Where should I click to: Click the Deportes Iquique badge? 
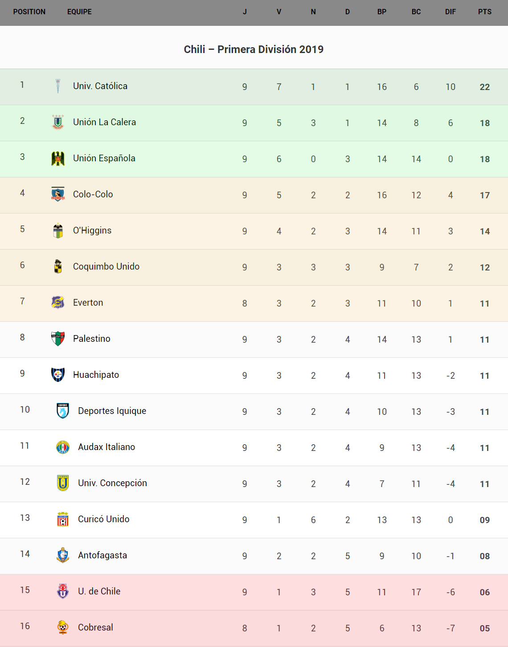point(63,411)
